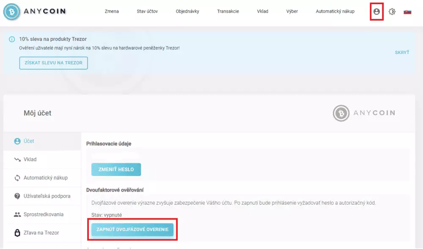Open the Zmena menu item
This screenshot has width=423, height=249.
click(112, 11)
